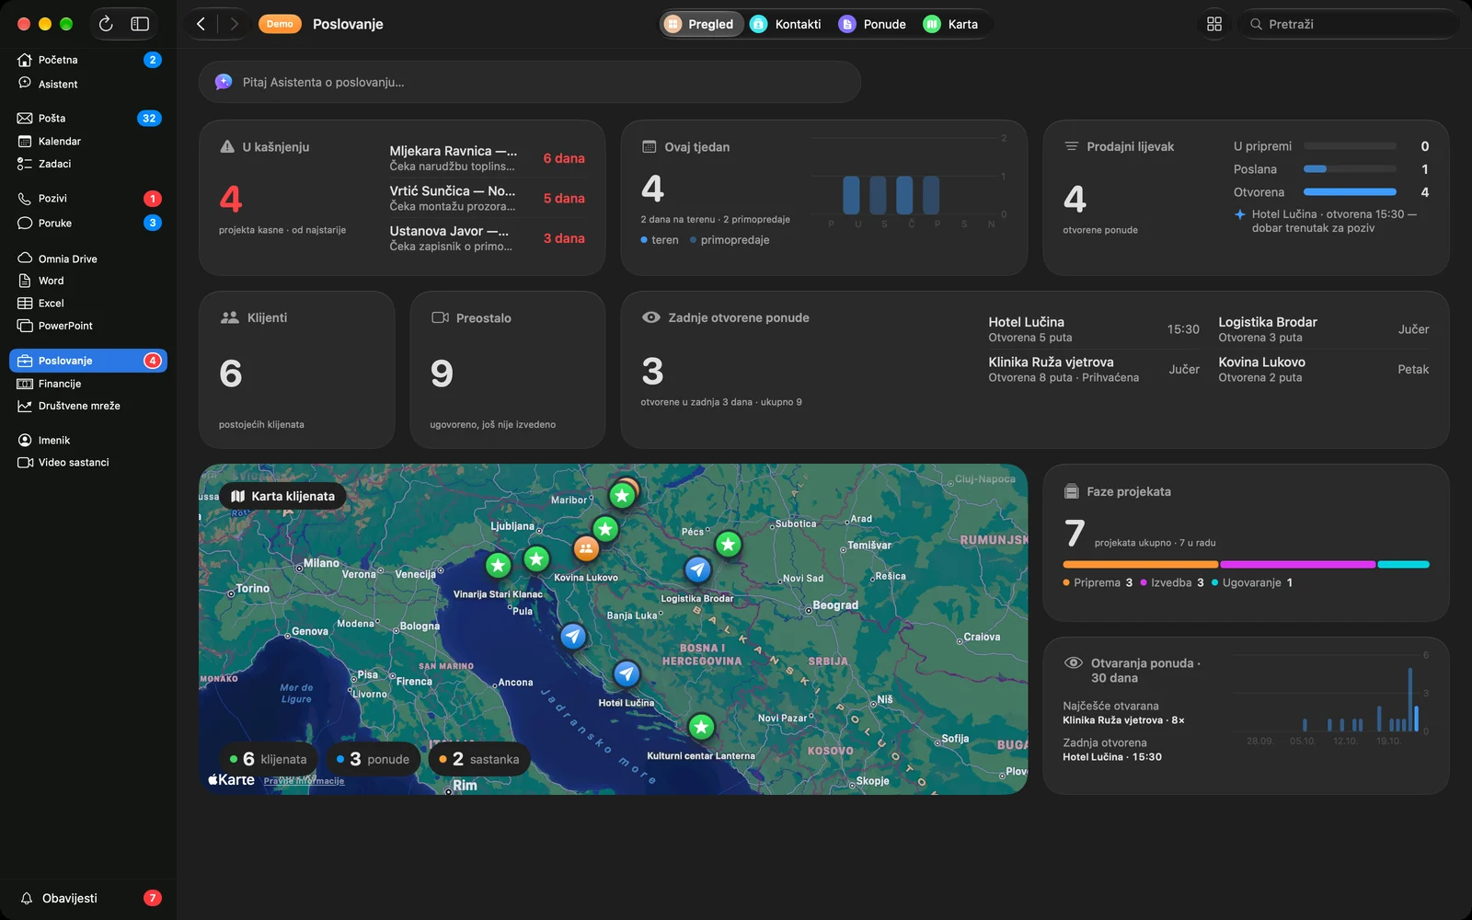Screen dimensions: 1472x920
Task: Click the orange client pin near Kovina Lukovo
Action: click(586, 549)
